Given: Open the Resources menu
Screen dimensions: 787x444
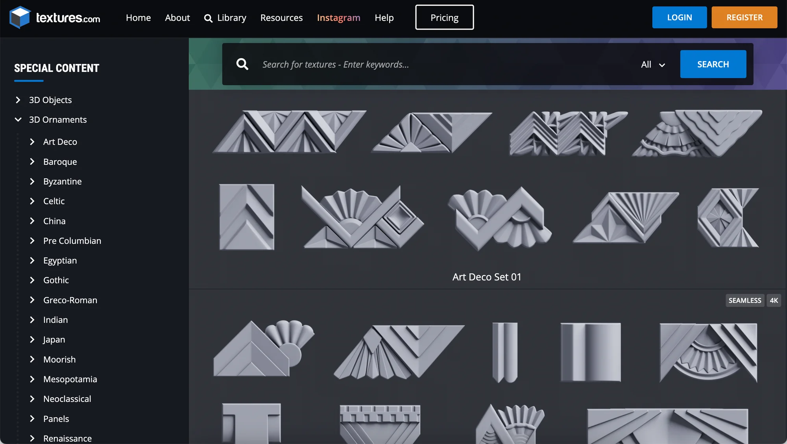Looking at the screenshot, I should 281,18.
